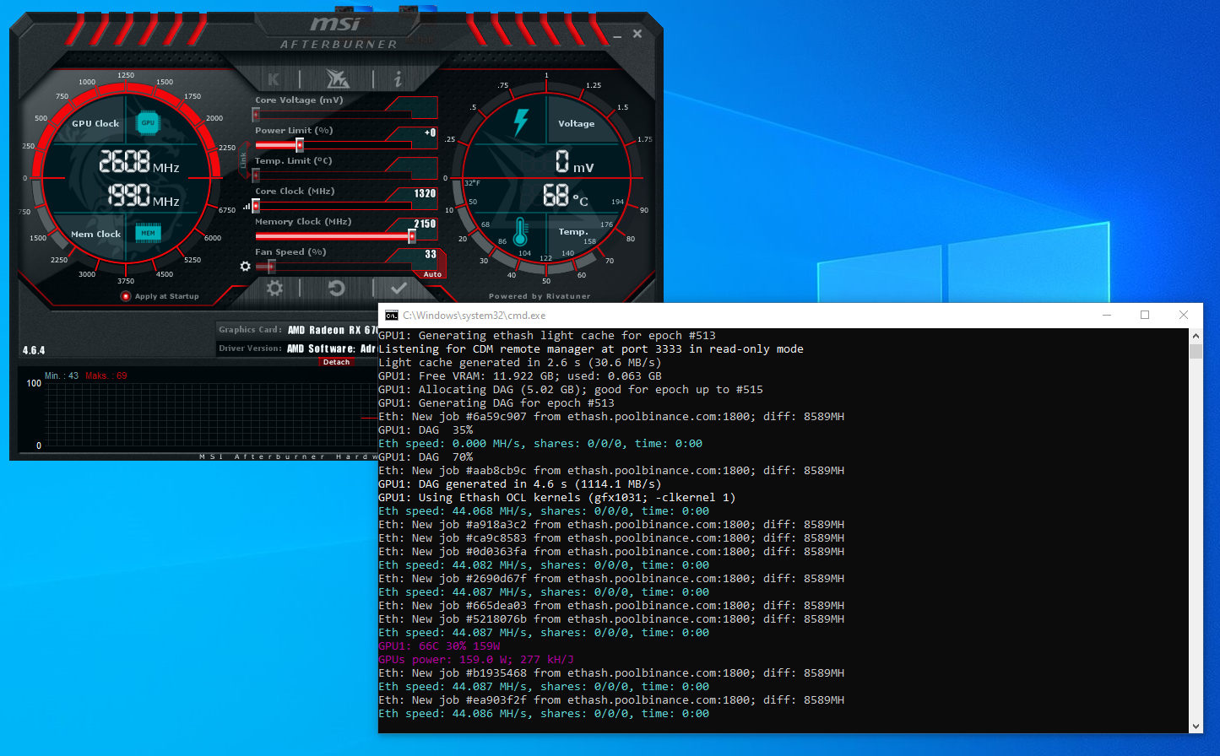Open the cmd.exe window system menu icon
The image size is (1220, 756).
(x=391, y=316)
